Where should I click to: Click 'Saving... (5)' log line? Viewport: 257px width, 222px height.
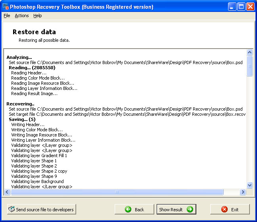coord(22,119)
